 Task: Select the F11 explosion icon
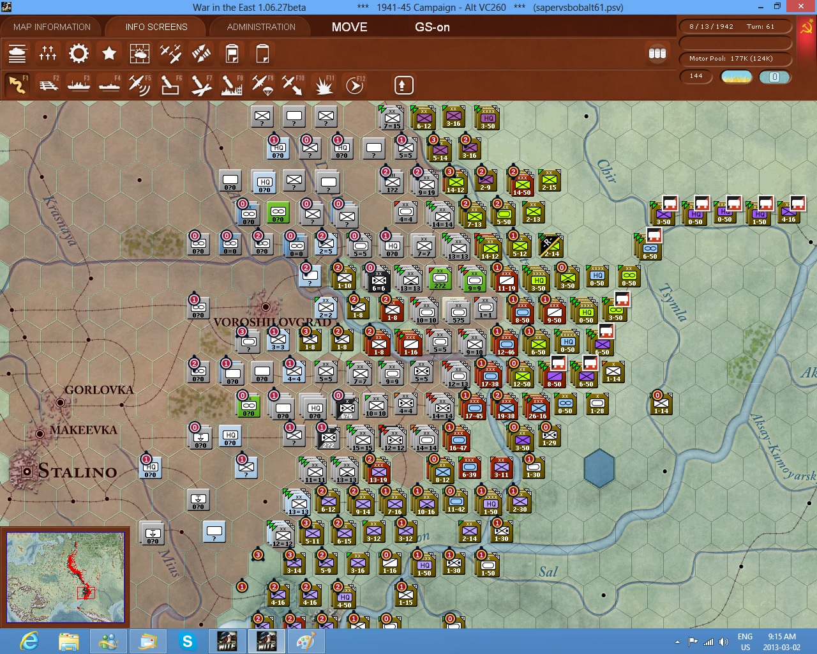(324, 84)
